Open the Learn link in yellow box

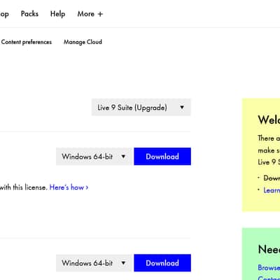272,190
